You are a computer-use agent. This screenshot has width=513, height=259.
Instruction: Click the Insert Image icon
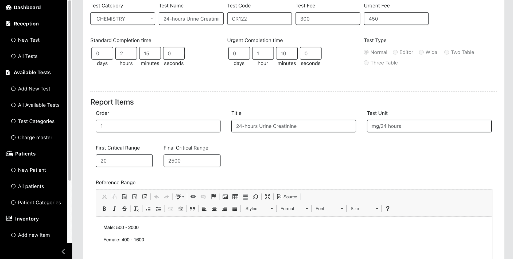tap(225, 197)
